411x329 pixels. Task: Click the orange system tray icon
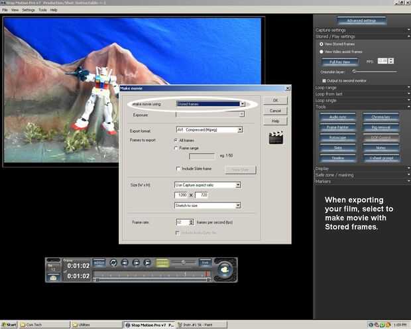pyautogui.click(x=388, y=325)
